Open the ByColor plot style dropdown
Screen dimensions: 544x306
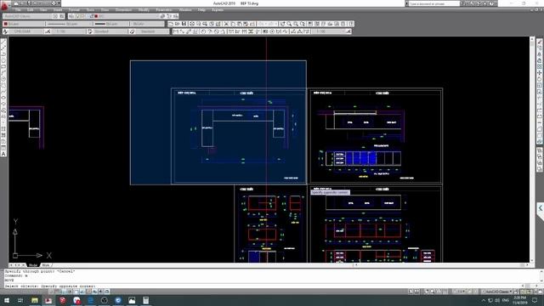(148, 24)
